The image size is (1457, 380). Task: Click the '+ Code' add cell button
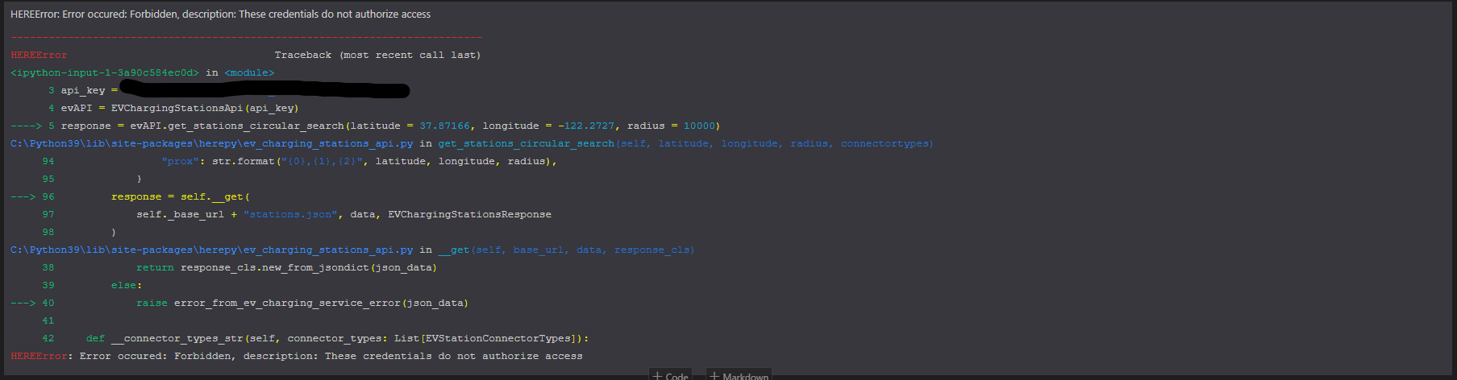point(670,375)
